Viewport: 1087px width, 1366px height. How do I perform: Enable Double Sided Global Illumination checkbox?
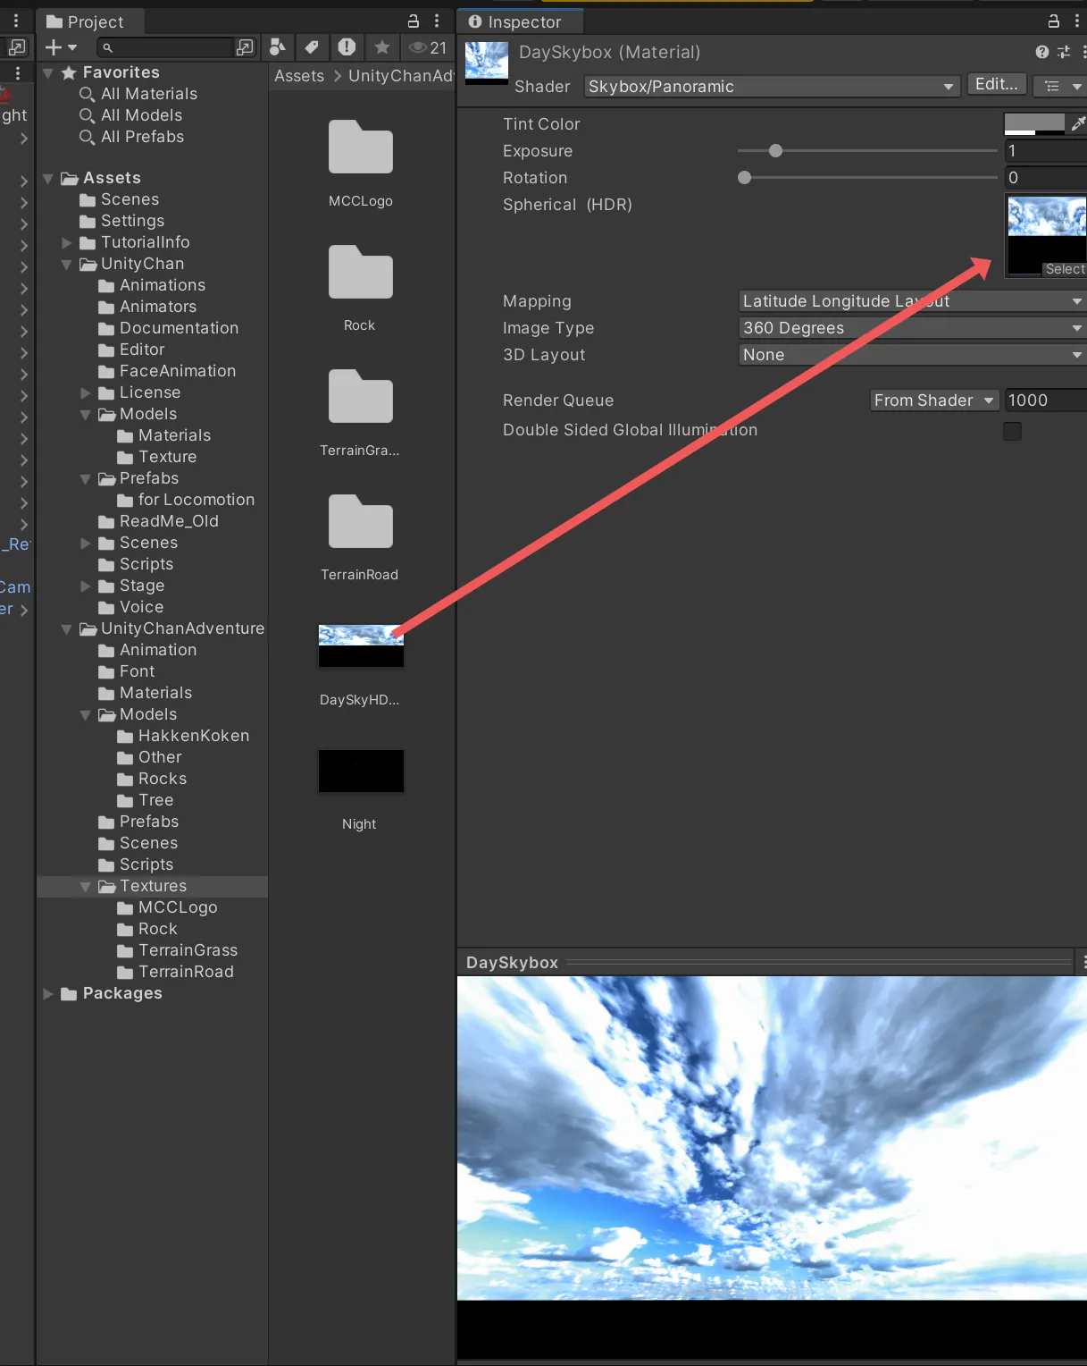(x=1012, y=432)
